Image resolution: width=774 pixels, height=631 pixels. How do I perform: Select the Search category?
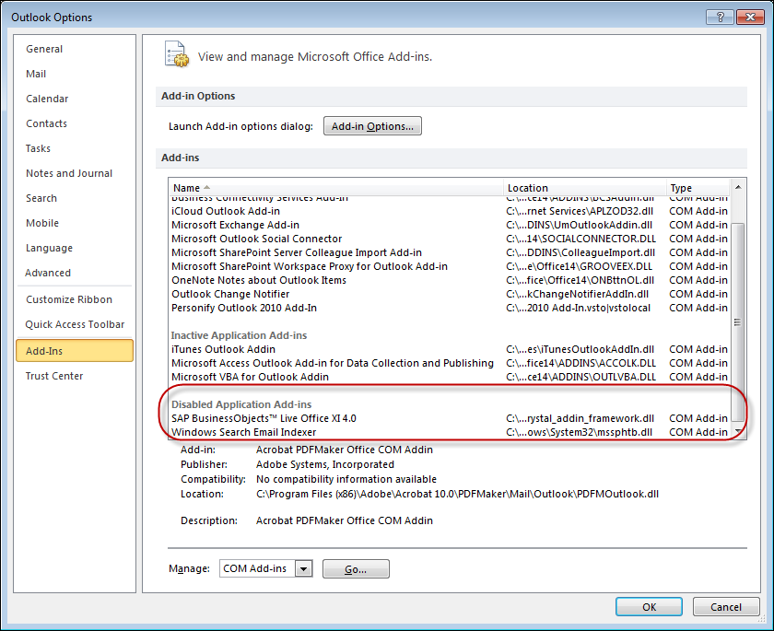pos(41,198)
